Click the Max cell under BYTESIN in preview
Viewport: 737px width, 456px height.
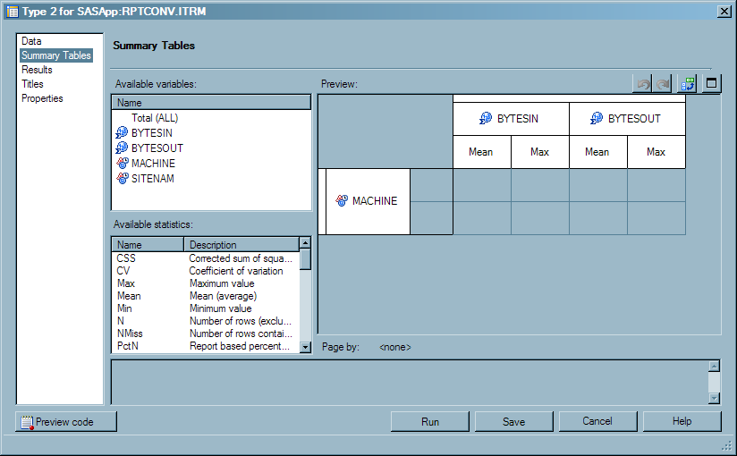[540, 152]
